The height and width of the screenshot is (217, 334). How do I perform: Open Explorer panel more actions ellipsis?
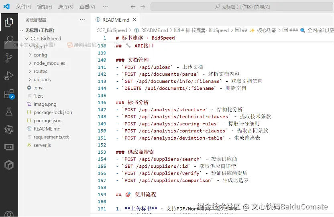[82, 20]
